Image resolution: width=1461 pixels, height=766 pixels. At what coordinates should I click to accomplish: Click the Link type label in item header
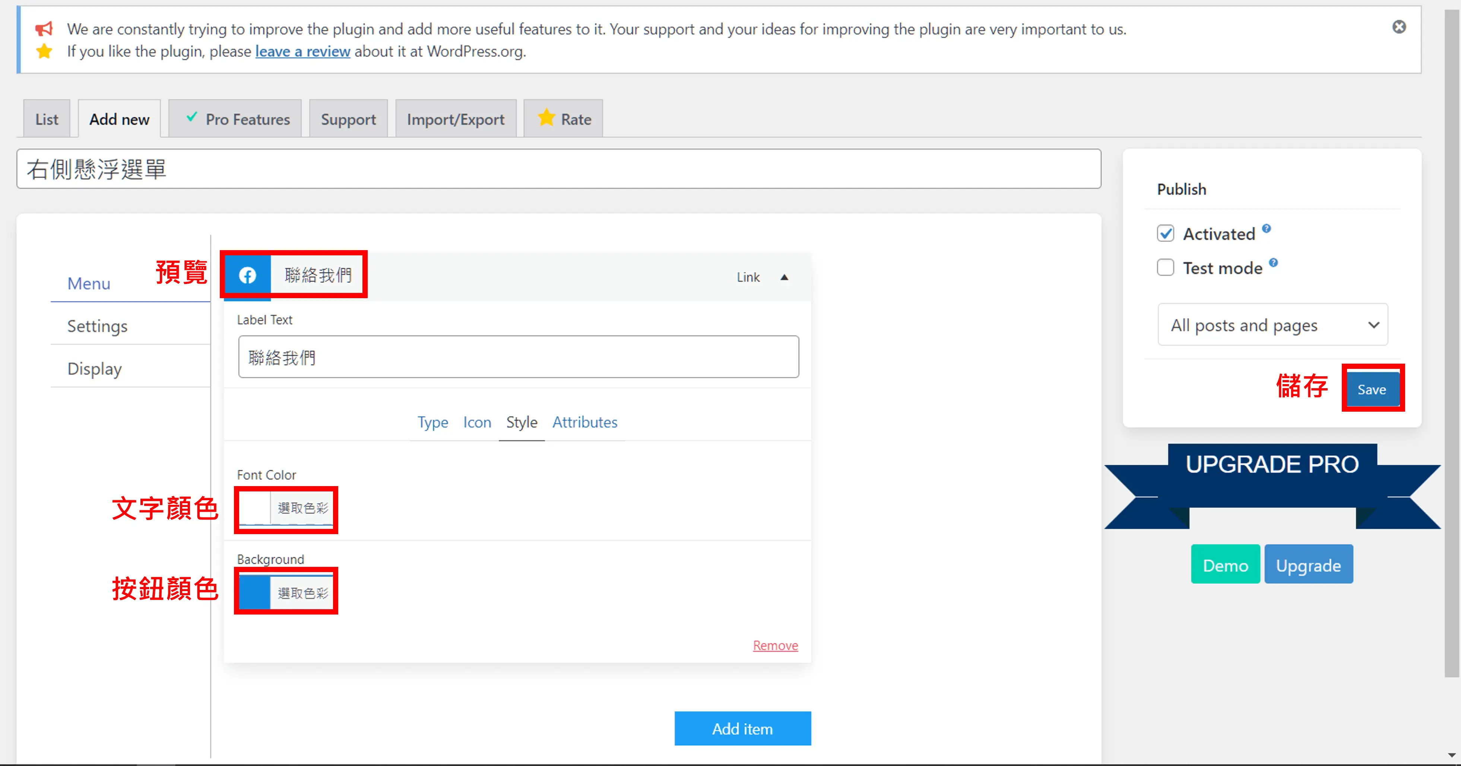(748, 277)
